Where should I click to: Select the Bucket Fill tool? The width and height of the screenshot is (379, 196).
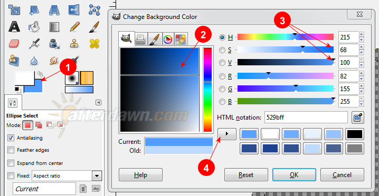coord(34,26)
